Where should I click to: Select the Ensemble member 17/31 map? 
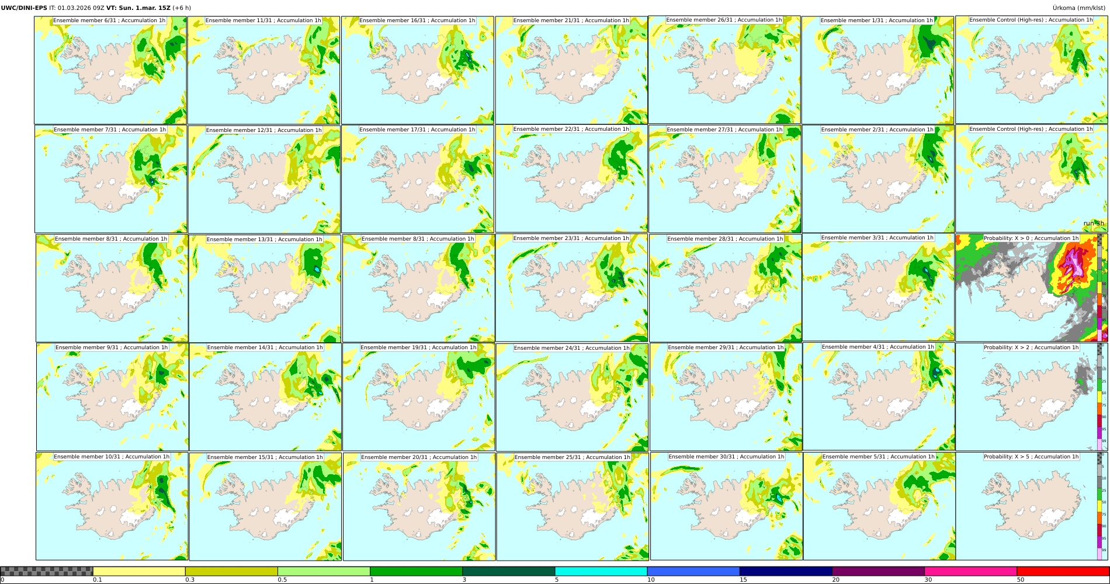point(418,179)
